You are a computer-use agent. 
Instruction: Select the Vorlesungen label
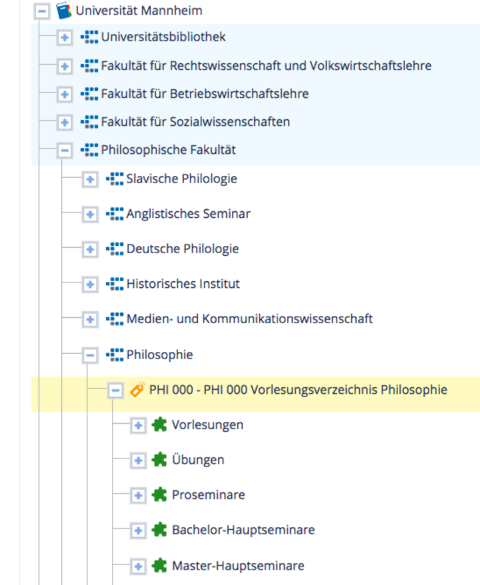[207, 424]
